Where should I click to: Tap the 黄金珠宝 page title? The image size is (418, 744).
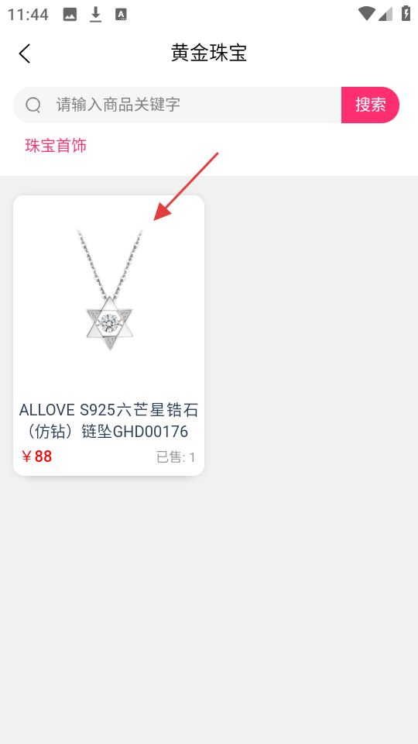pos(209,53)
